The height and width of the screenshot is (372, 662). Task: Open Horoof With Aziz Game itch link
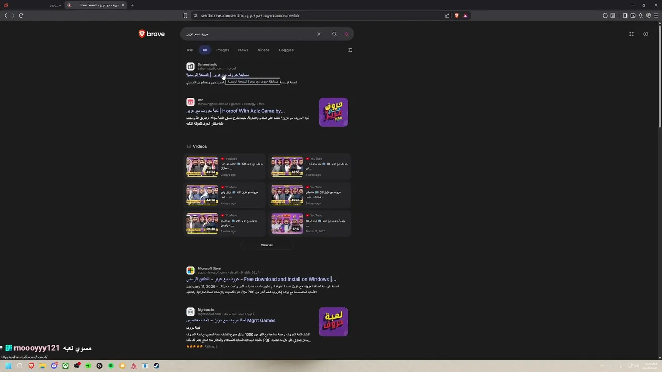tap(236, 111)
